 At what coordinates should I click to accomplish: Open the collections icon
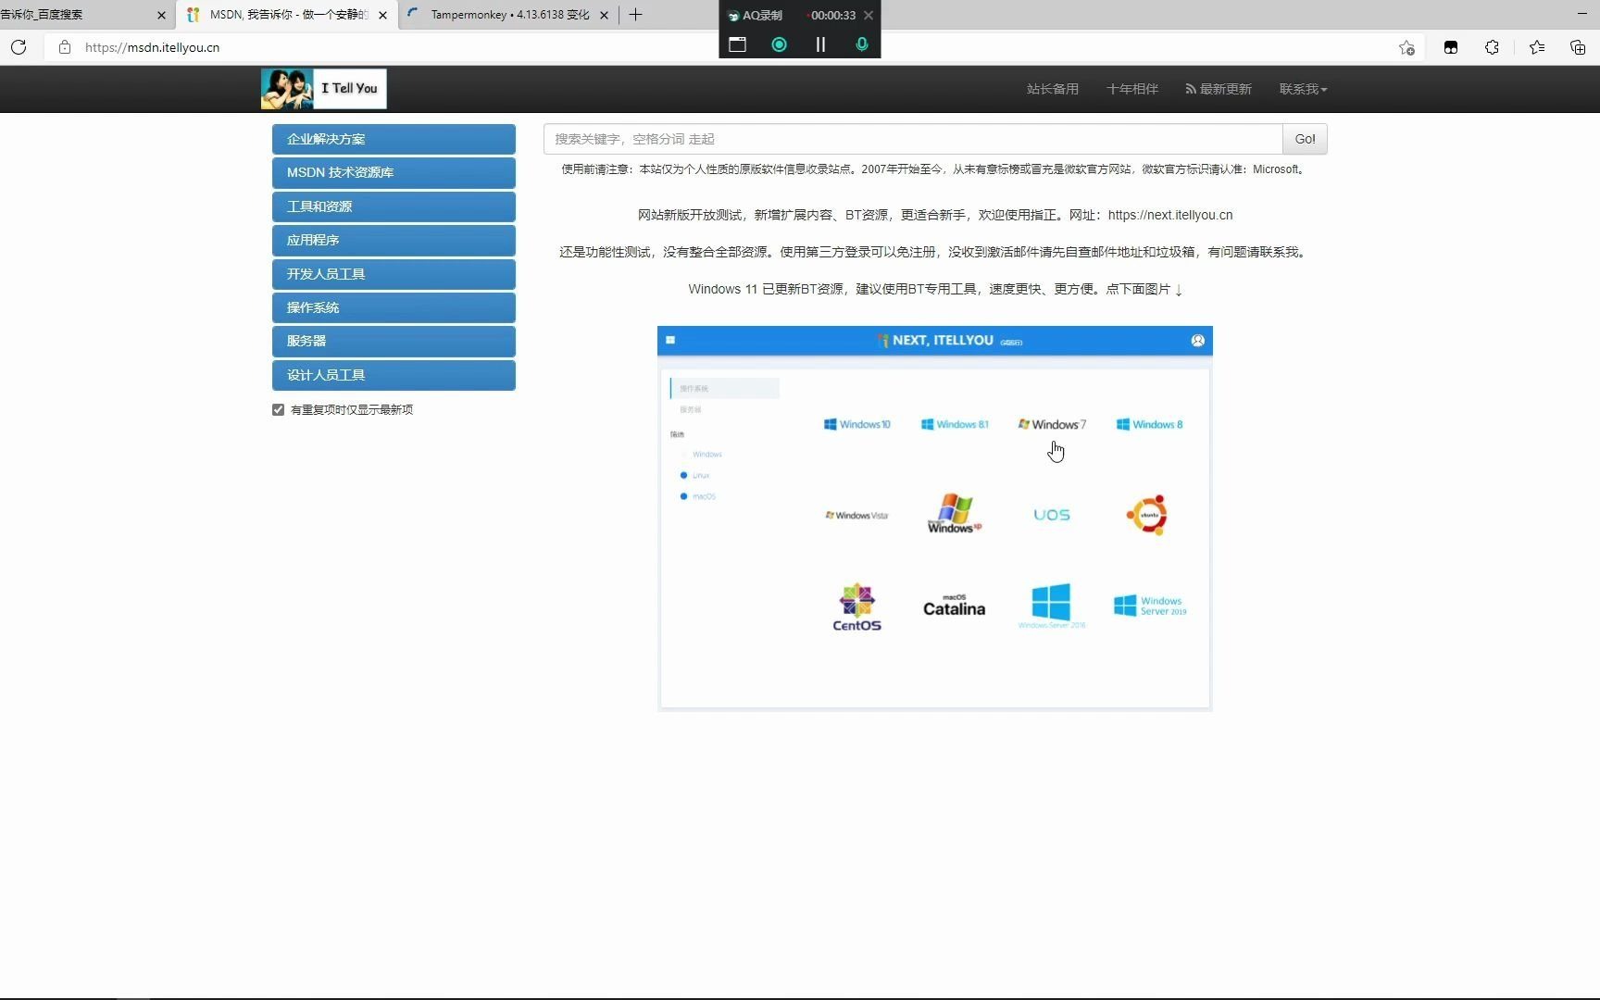point(1578,47)
